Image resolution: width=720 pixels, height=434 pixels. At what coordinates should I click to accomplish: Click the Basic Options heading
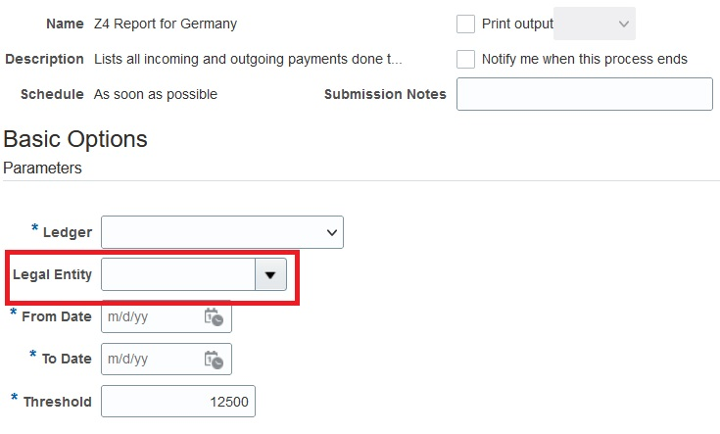pyautogui.click(x=75, y=139)
